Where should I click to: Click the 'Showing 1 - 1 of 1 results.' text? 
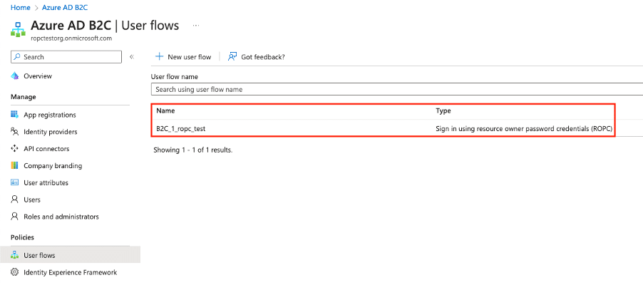coord(192,150)
